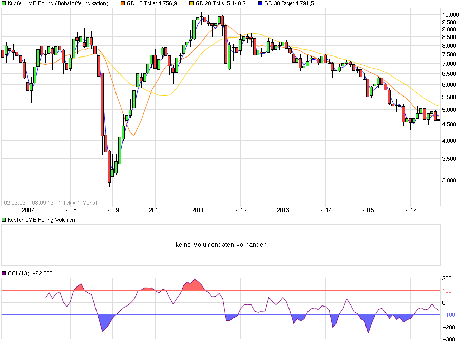This screenshot has width=462, height=344.
Task: Click the 2016 label on the time axis
Action: (x=410, y=210)
